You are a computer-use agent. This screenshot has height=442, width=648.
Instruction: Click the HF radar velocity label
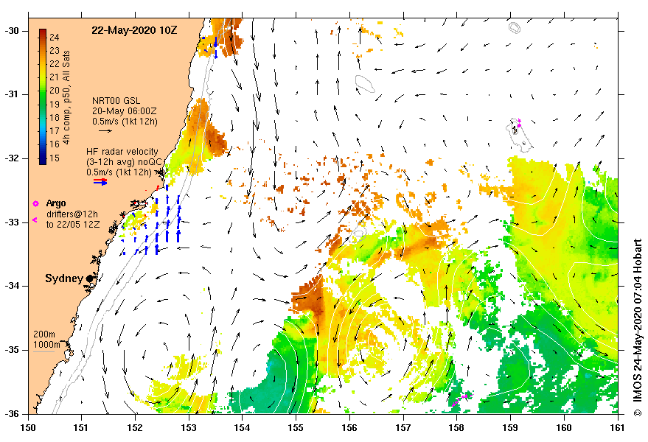122,152
